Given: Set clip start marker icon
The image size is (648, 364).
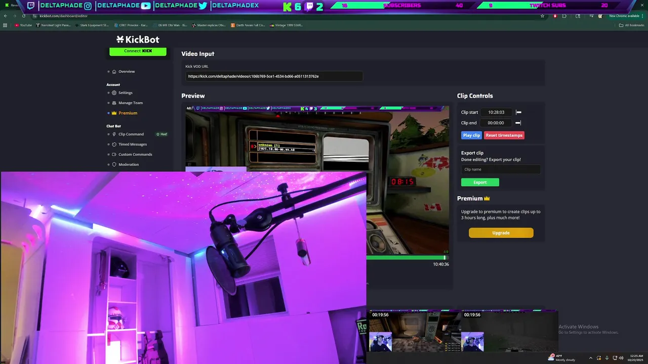Looking at the screenshot, I should [x=518, y=112].
